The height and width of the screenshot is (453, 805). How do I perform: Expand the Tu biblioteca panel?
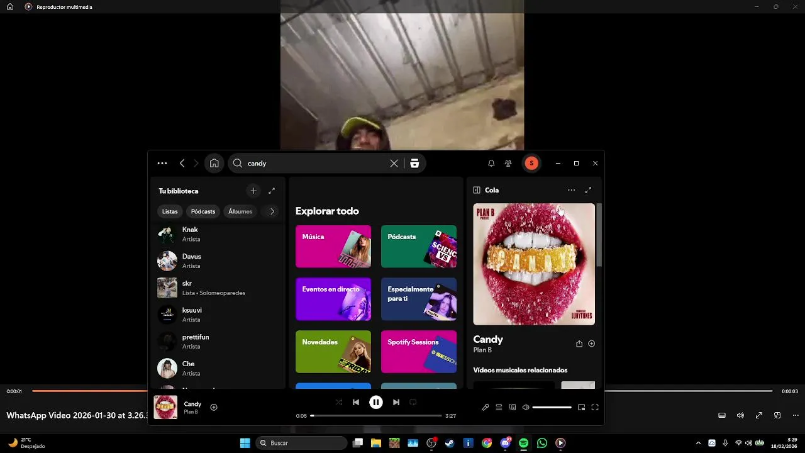(x=272, y=191)
